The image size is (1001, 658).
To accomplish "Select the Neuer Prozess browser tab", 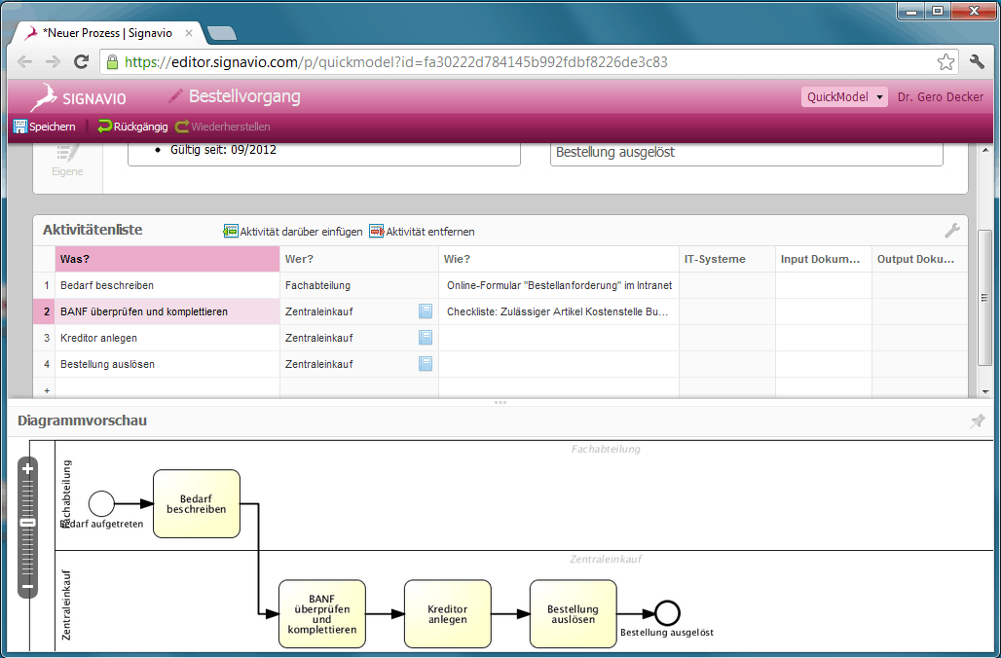I will pos(107,33).
